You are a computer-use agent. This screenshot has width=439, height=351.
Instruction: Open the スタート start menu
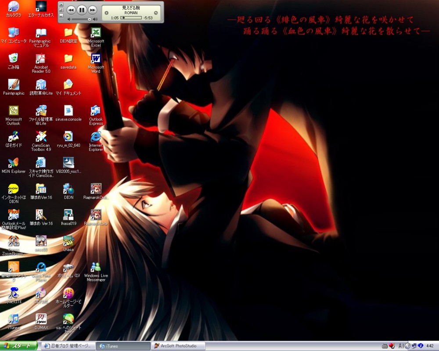(x=18, y=346)
